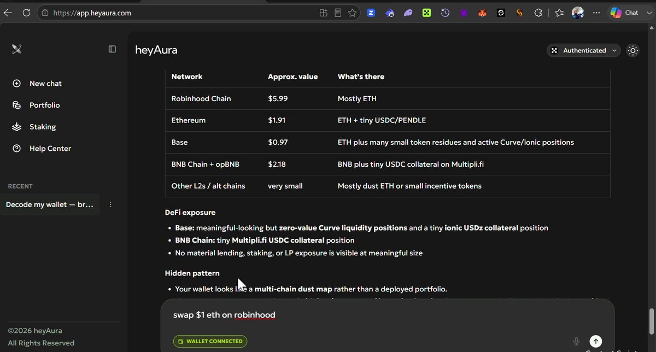Collapse the sidebar with the panel icon
This screenshot has width=656, height=352.
(x=112, y=49)
